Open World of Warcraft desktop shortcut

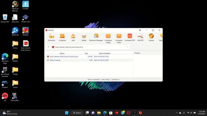coord(15,6)
